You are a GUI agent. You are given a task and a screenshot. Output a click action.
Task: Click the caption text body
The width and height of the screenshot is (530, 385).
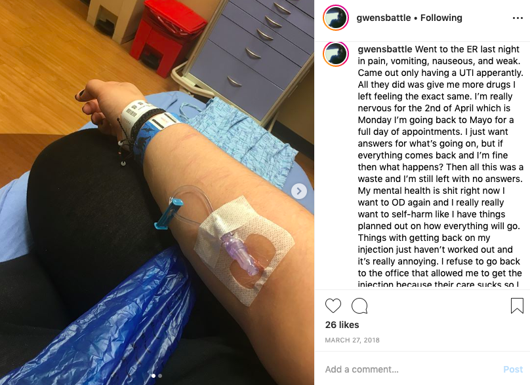point(440,167)
